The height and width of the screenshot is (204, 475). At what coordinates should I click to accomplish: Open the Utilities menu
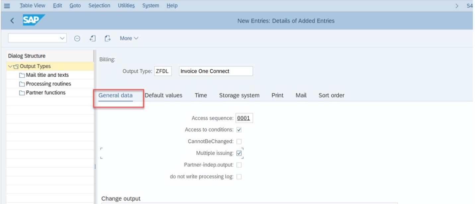[x=126, y=6]
